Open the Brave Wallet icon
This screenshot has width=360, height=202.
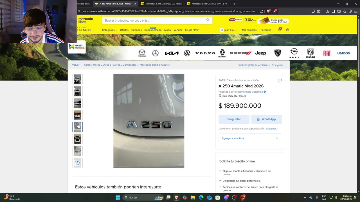[x=339, y=11]
